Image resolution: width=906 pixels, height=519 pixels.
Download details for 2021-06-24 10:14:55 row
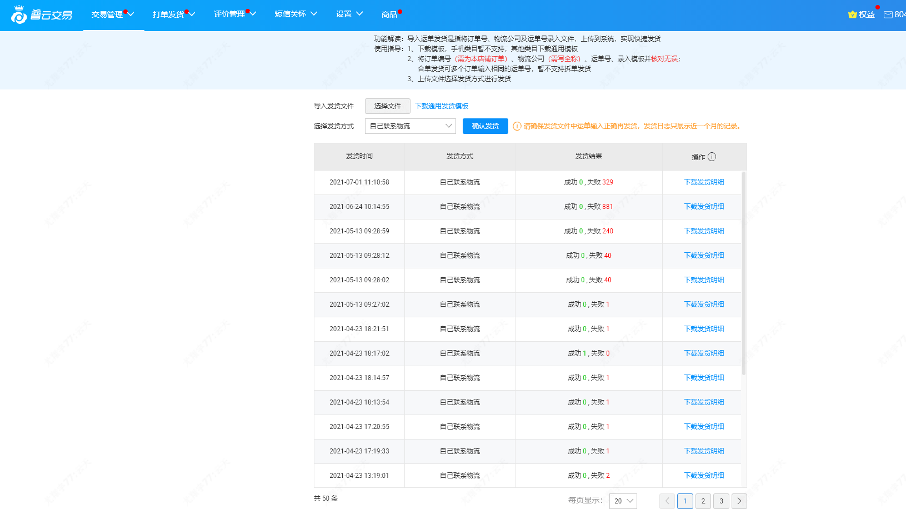704,207
